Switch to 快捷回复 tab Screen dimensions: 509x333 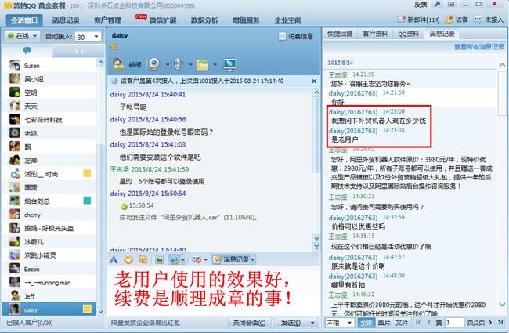[x=340, y=34]
